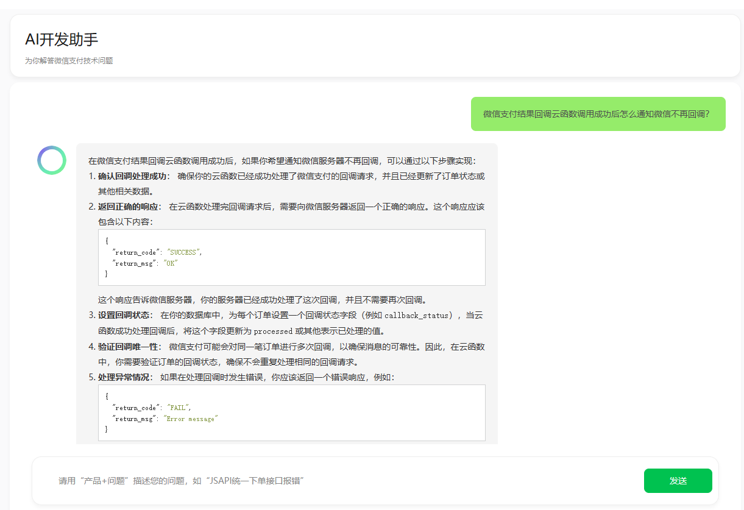The width and height of the screenshot is (744, 510).
Task: Click the "return_code": "FAIL" code line
Action: (x=152, y=408)
